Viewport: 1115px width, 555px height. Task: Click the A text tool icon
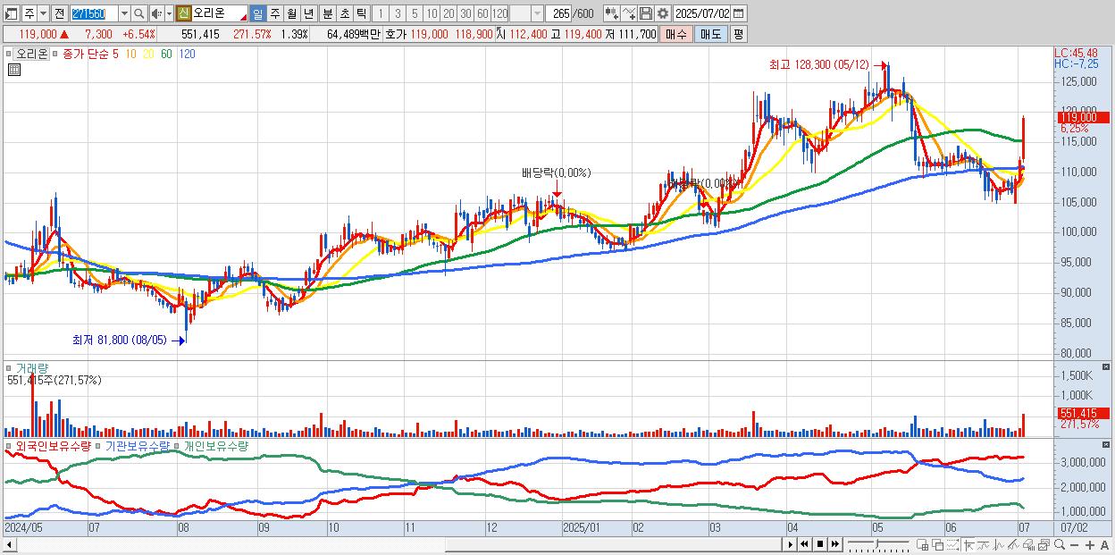(x=1104, y=545)
